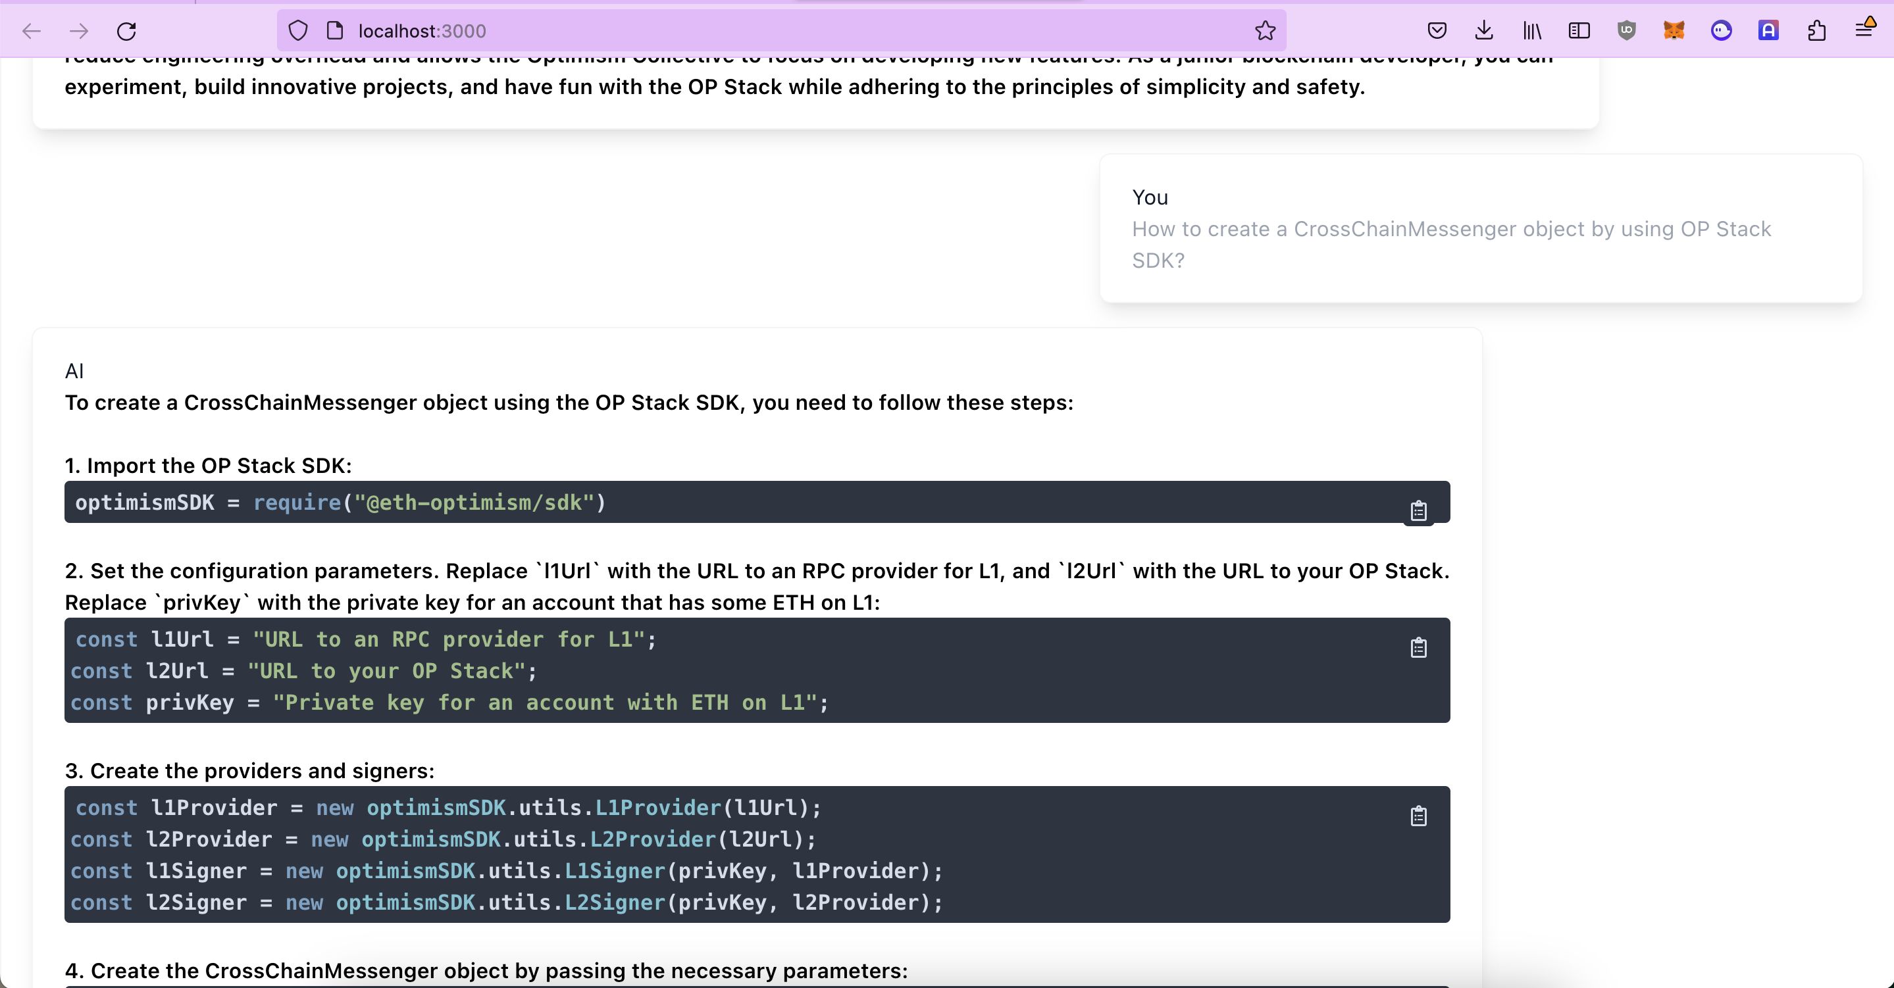This screenshot has height=988, width=1894.
Task: Click the 'experiment, build innovative projects' paragraph line
Action: tap(715, 87)
